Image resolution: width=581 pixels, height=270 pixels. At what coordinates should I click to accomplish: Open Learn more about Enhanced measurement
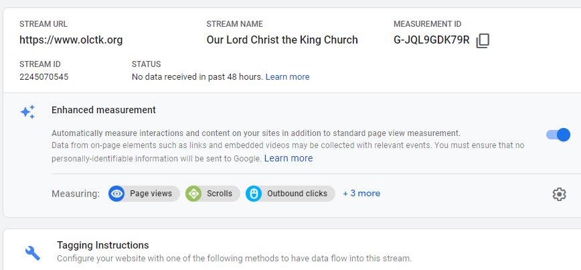288,159
